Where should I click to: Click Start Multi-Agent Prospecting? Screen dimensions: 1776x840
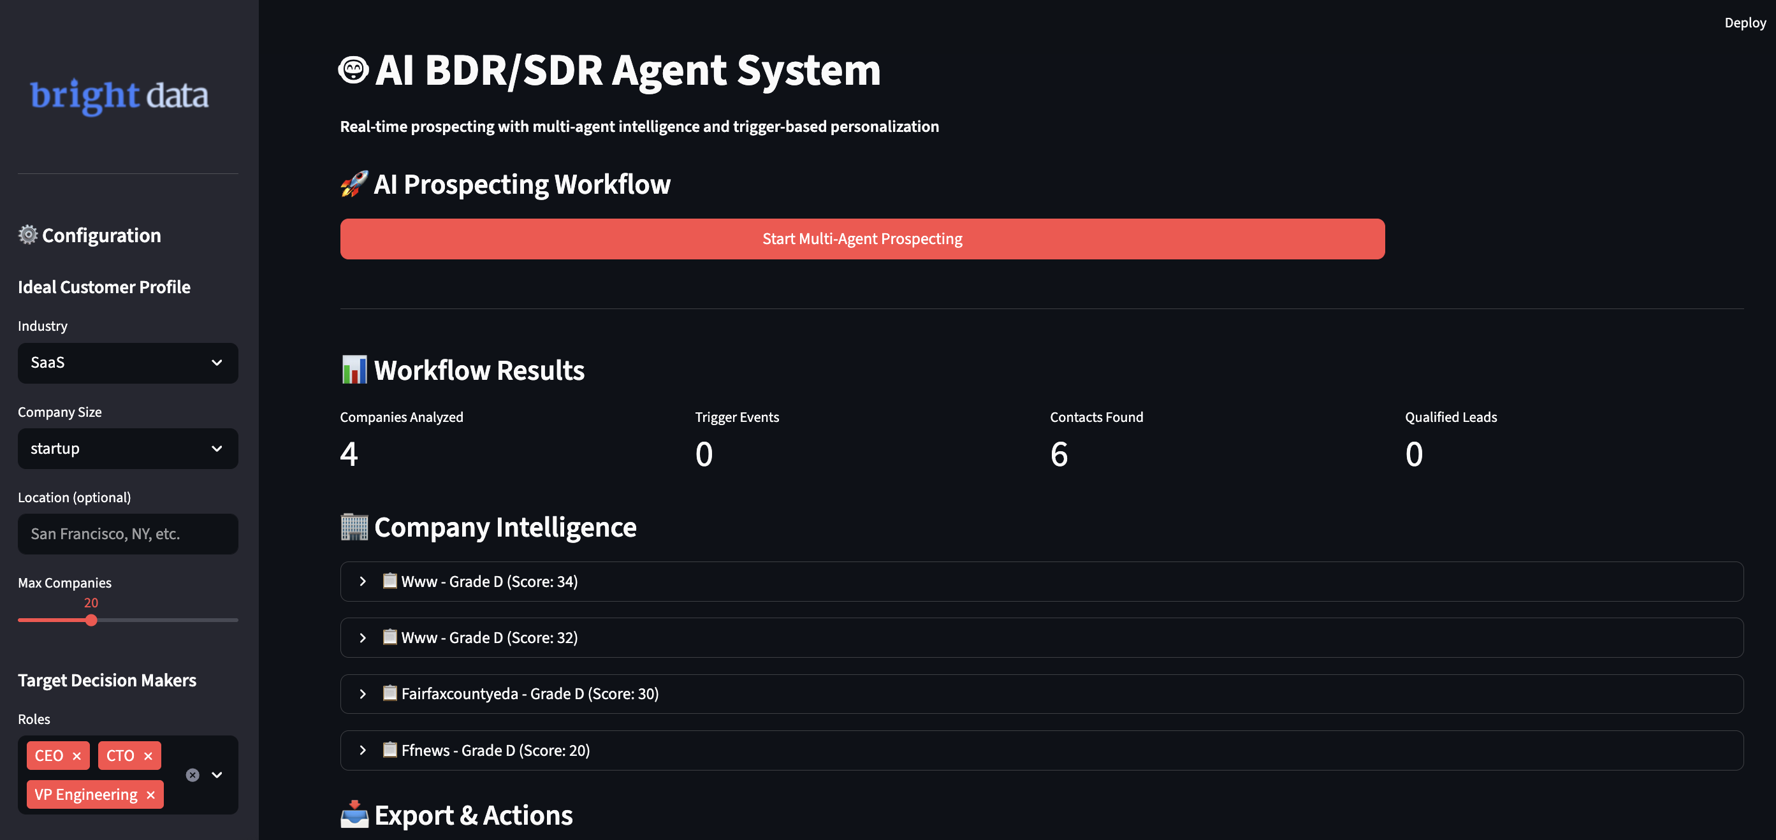[x=862, y=238]
